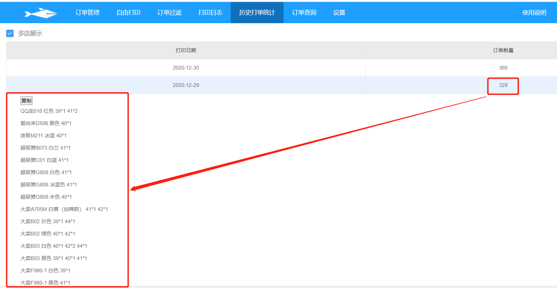Select the 2020-12-29 date row
The height and width of the screenshot is (288, 557).
click(186, 85)
